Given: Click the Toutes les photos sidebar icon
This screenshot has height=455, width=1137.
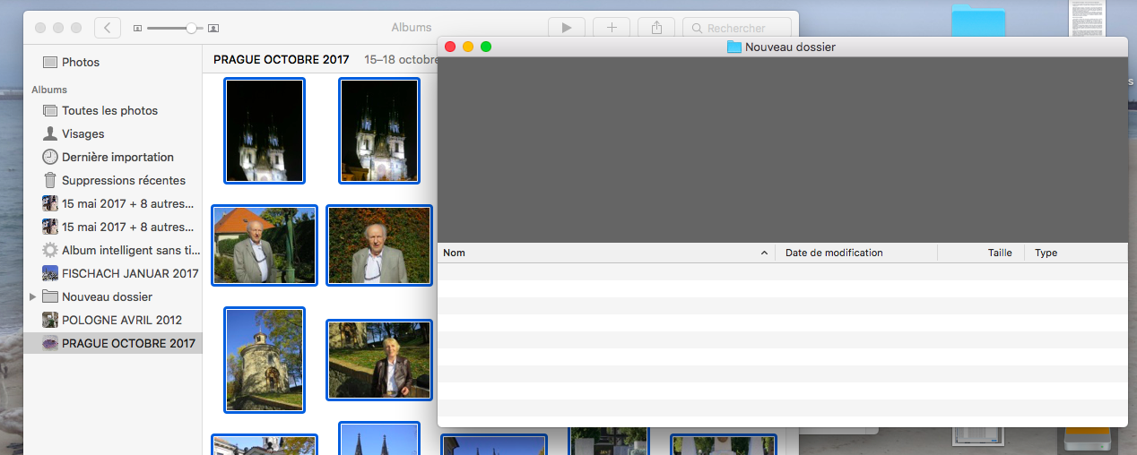Looking at the screenshot, I should 50,111.
